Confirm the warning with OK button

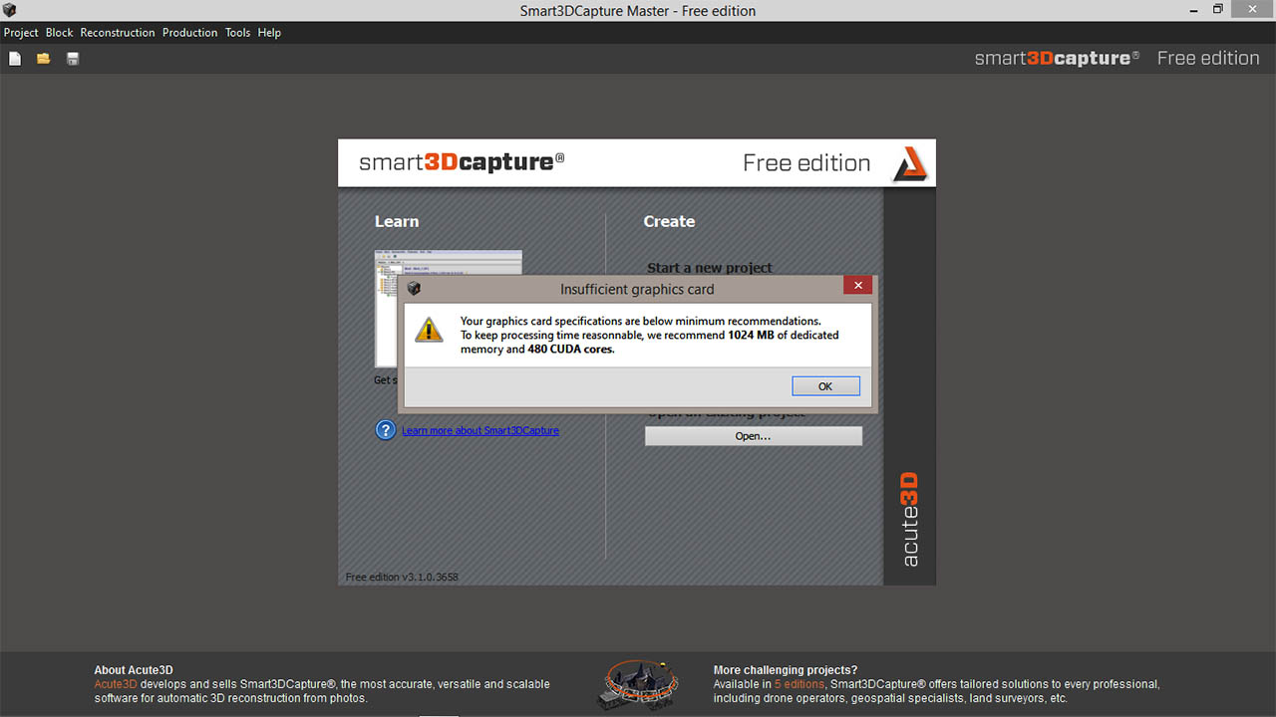(825, 386)
